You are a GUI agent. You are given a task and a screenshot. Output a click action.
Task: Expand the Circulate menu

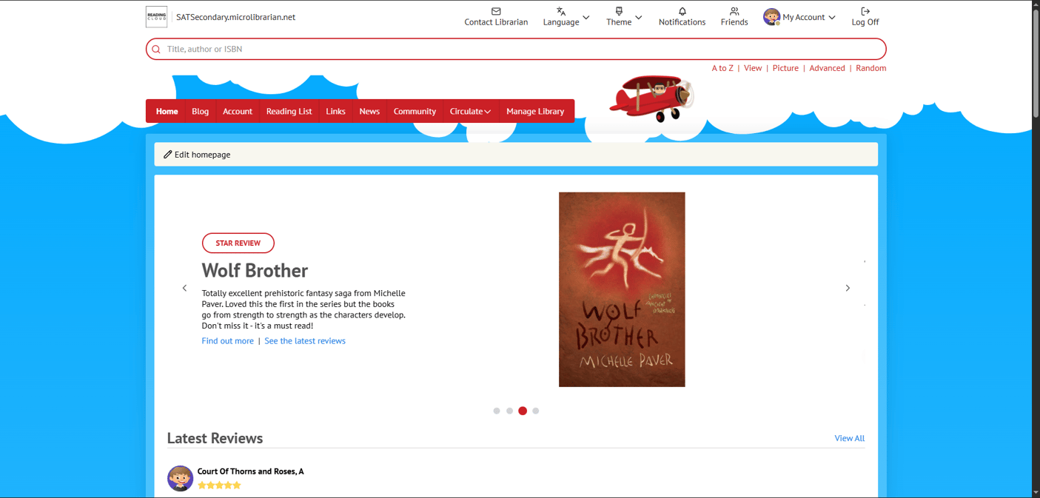470,111
